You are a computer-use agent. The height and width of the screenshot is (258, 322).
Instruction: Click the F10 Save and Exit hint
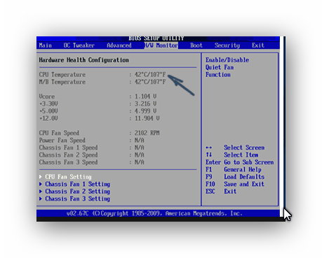tap(235, 184)
